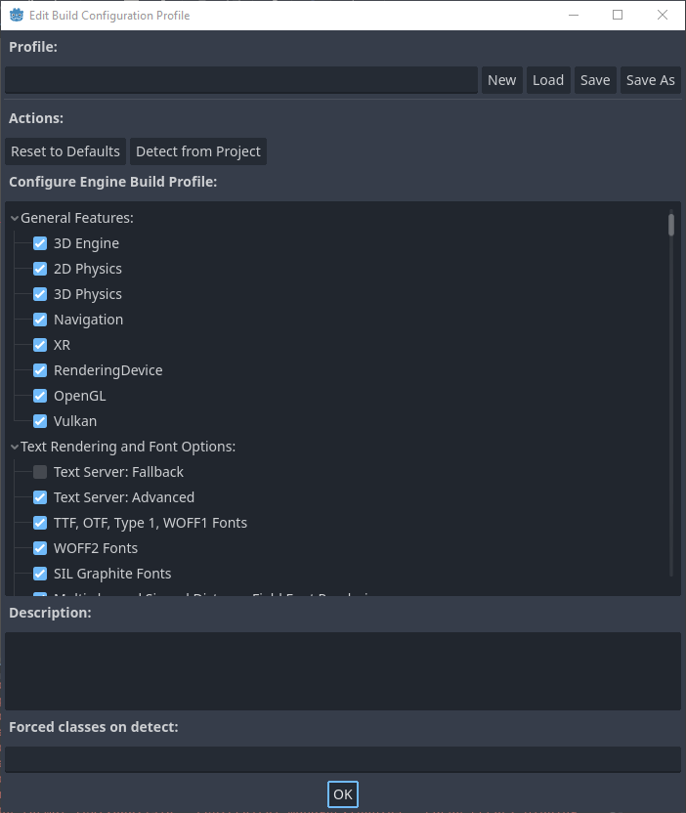Select the RenderingDevice label text
This screenshot has height=813, width=686.
point(107,370)
